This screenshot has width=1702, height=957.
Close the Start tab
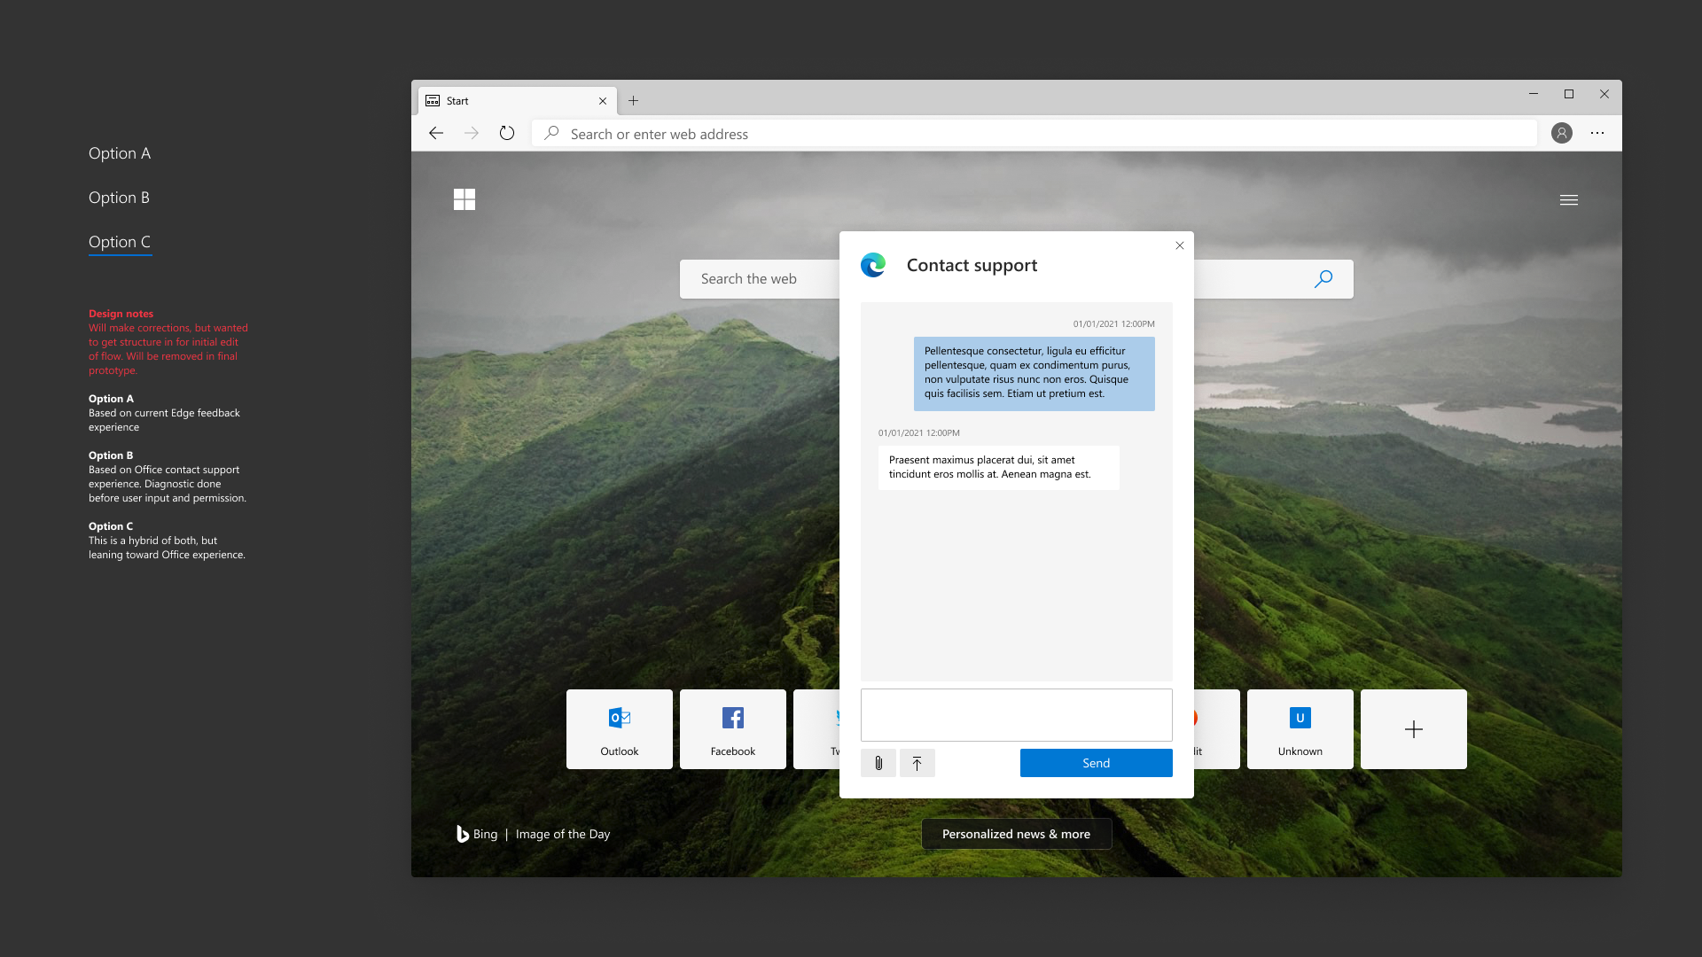pyautogui.click(x=603, y=101)
